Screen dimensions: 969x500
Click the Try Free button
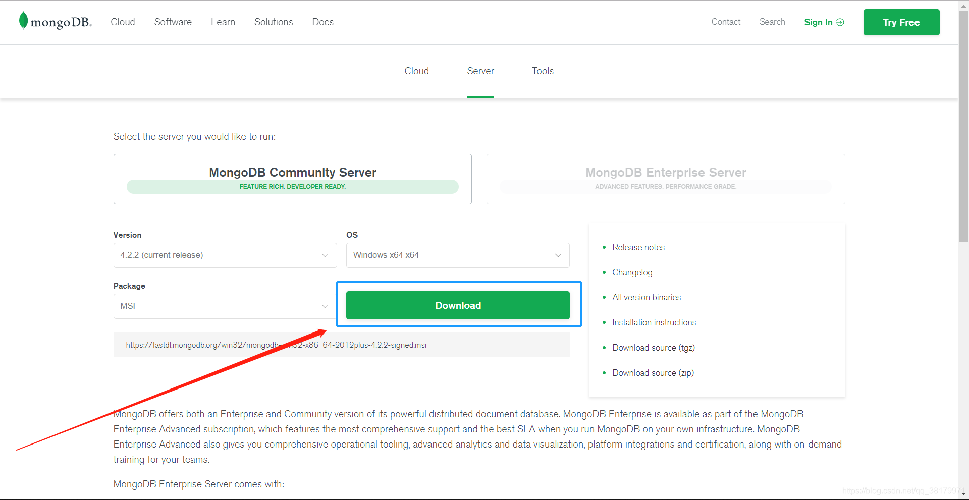point(901,22)
